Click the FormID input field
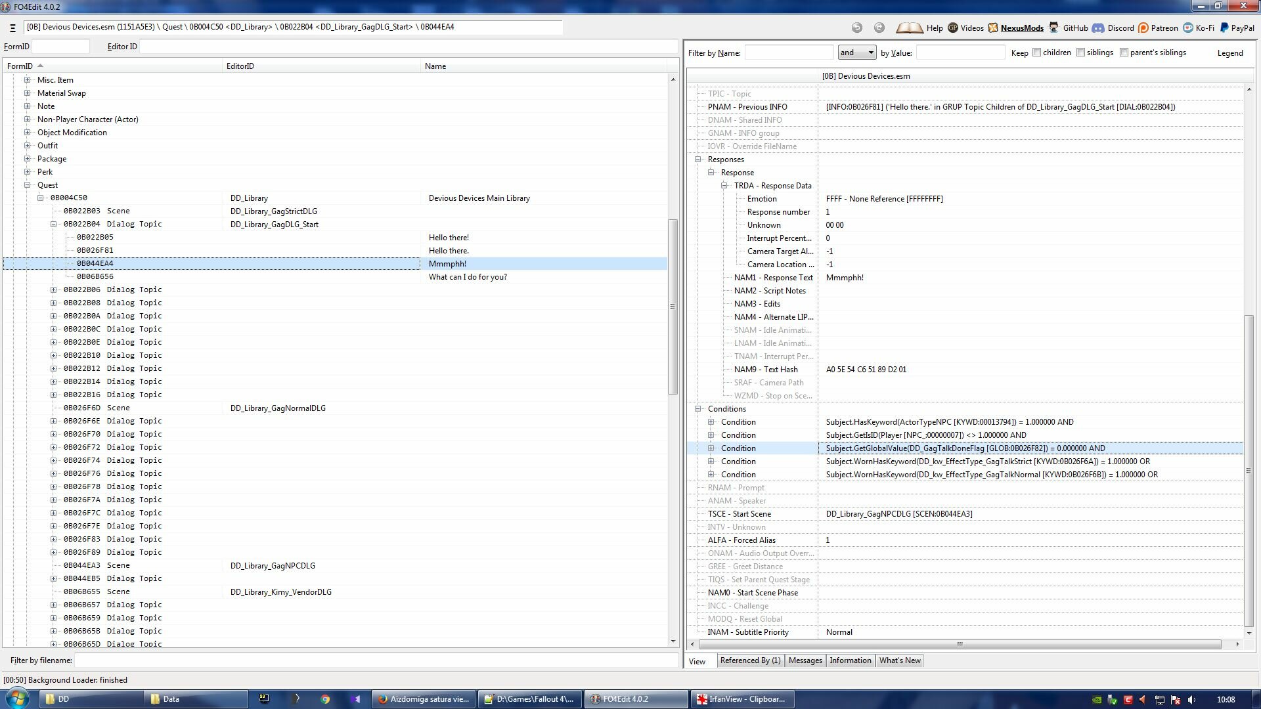1261x709 pixels. click(x=60, y=47)
